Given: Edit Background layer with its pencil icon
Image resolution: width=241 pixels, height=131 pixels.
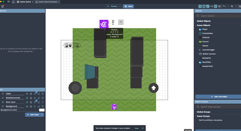Looking at the screenshot, I should click(x=39, y=106).
